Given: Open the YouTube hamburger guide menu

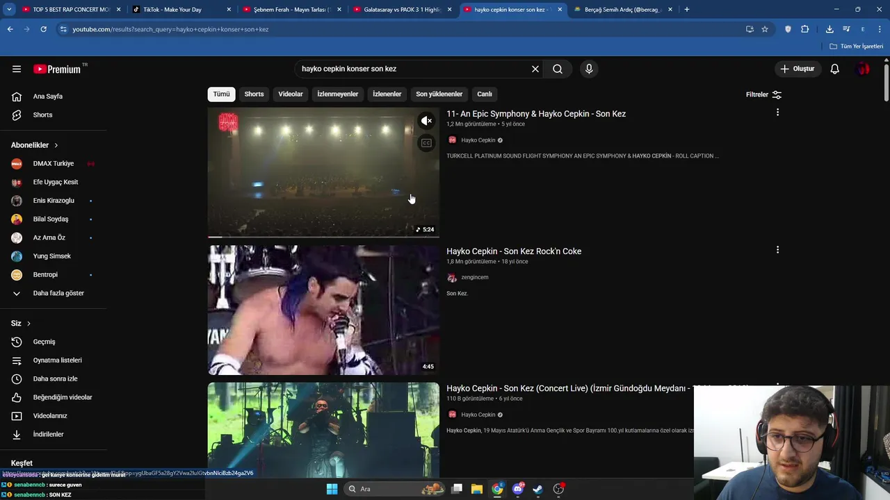Looking at the screenshot, I should tap(17, 69).
